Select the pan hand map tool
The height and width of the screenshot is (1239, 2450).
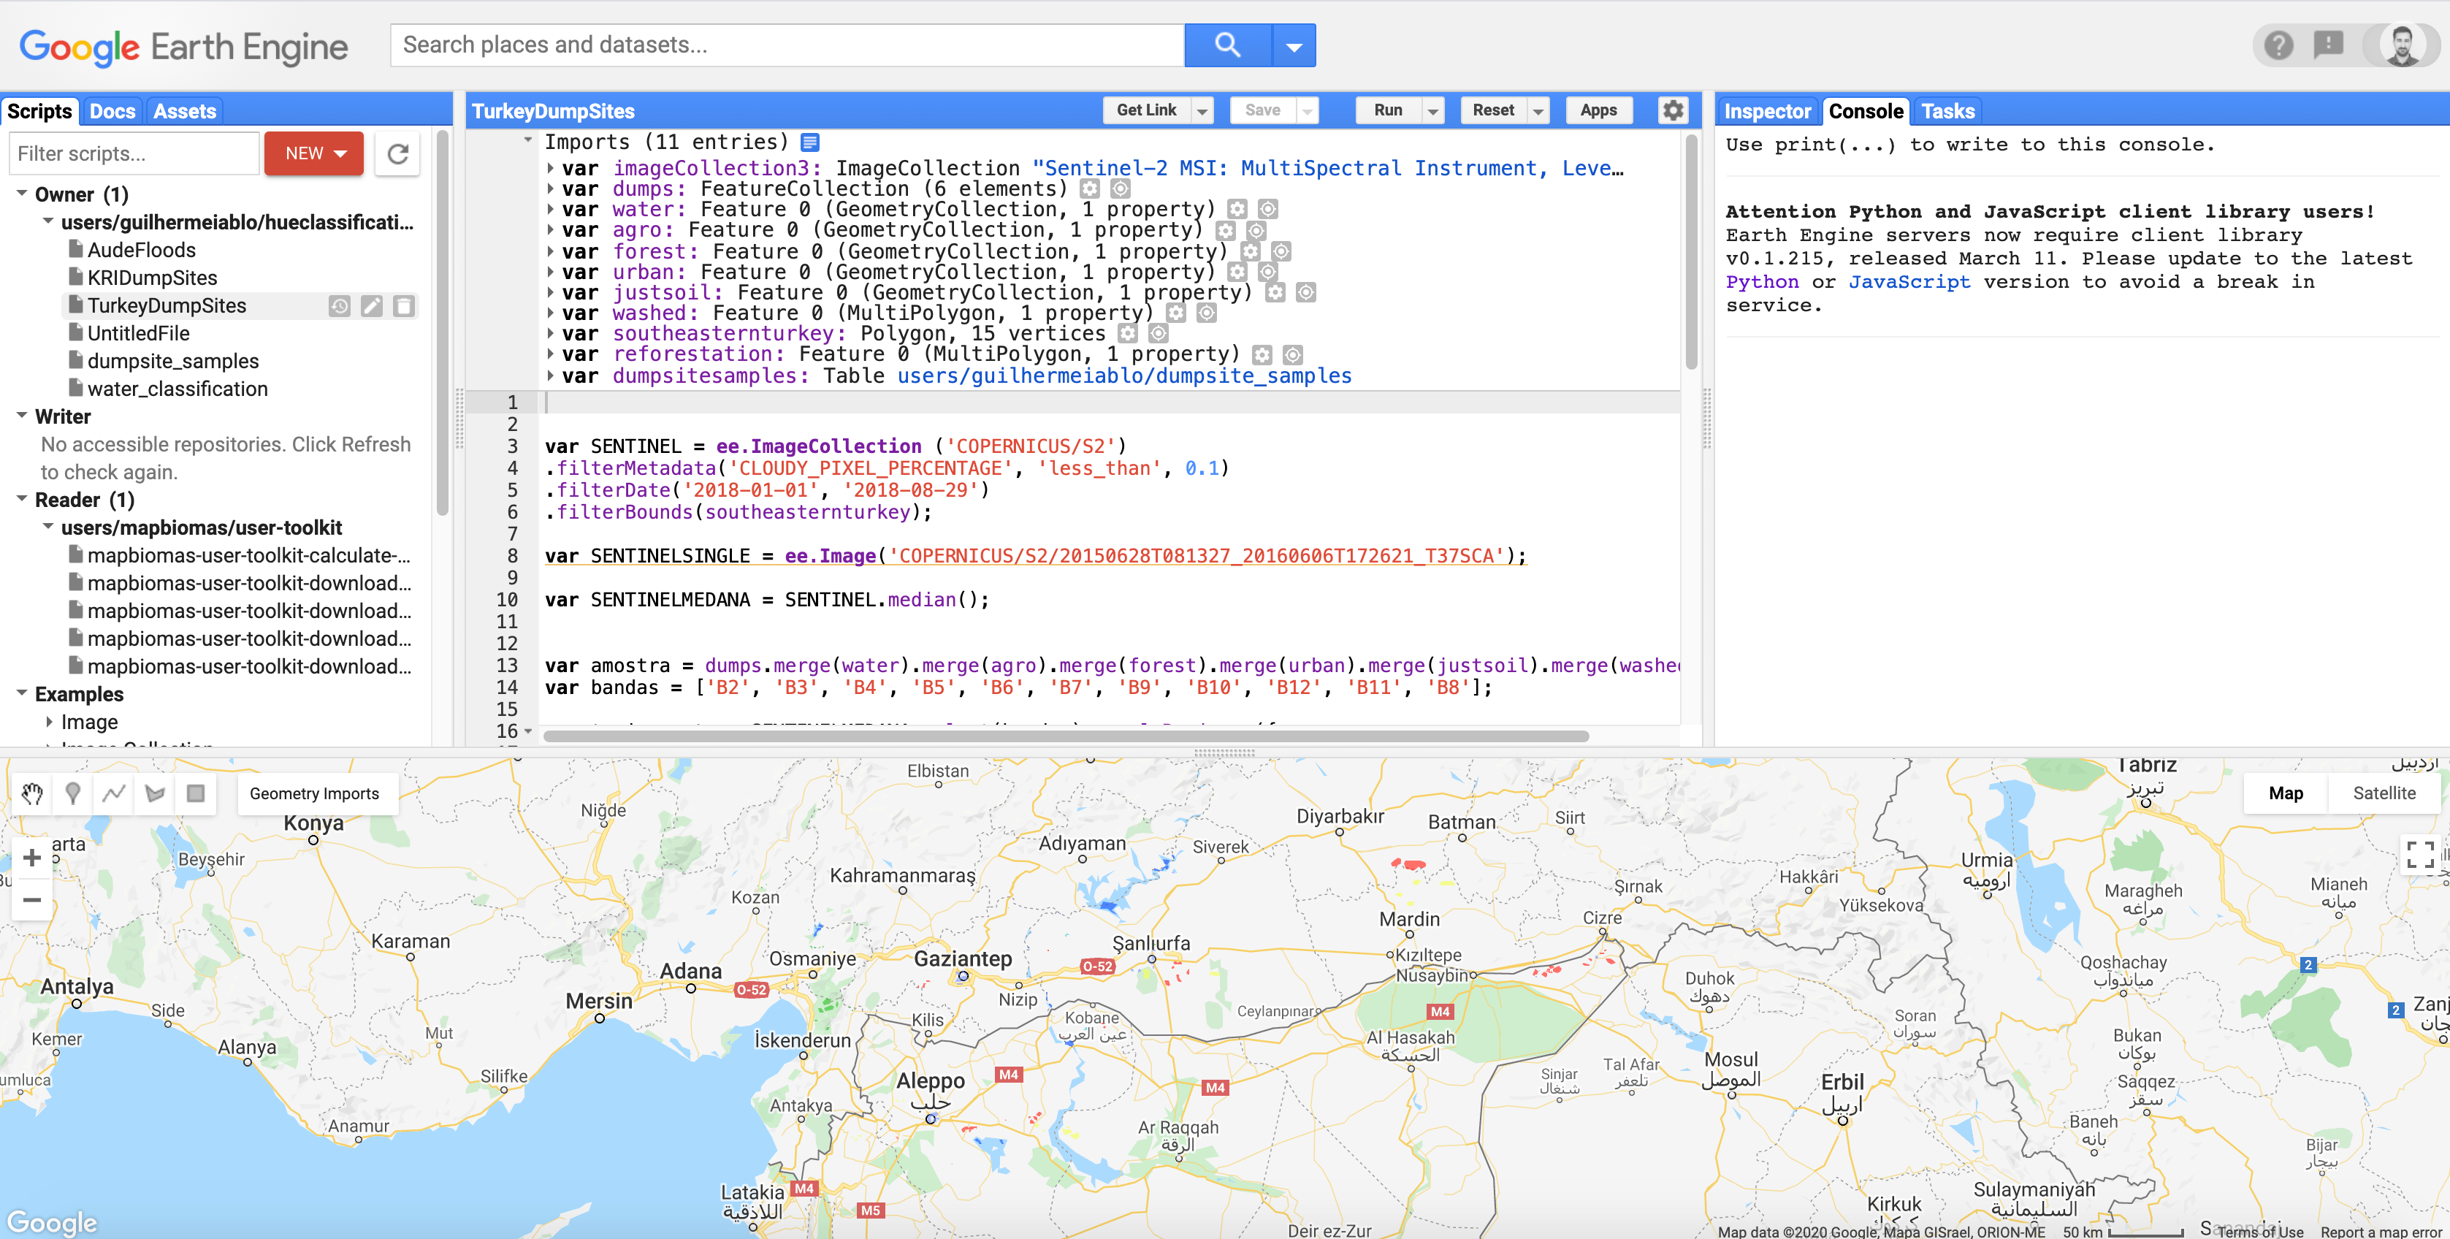[x=31, y=793]
